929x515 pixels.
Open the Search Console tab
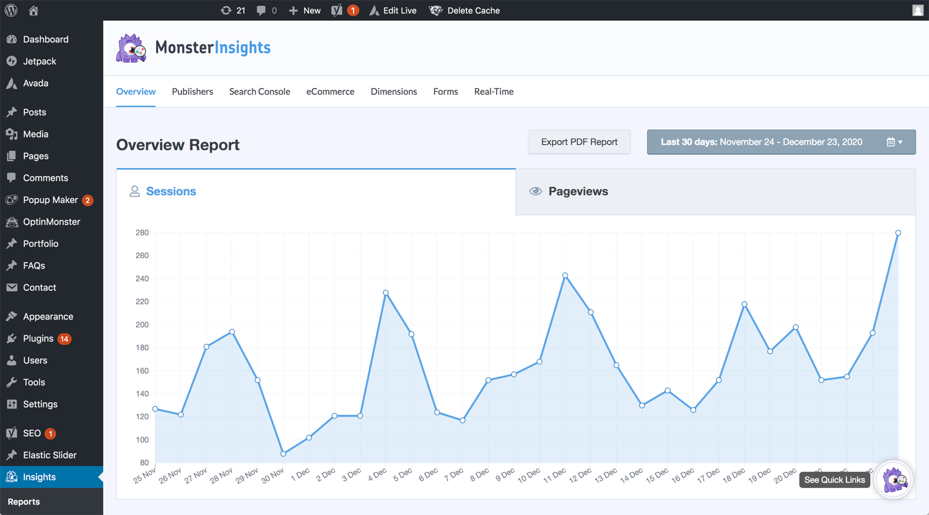click(260, 92)
